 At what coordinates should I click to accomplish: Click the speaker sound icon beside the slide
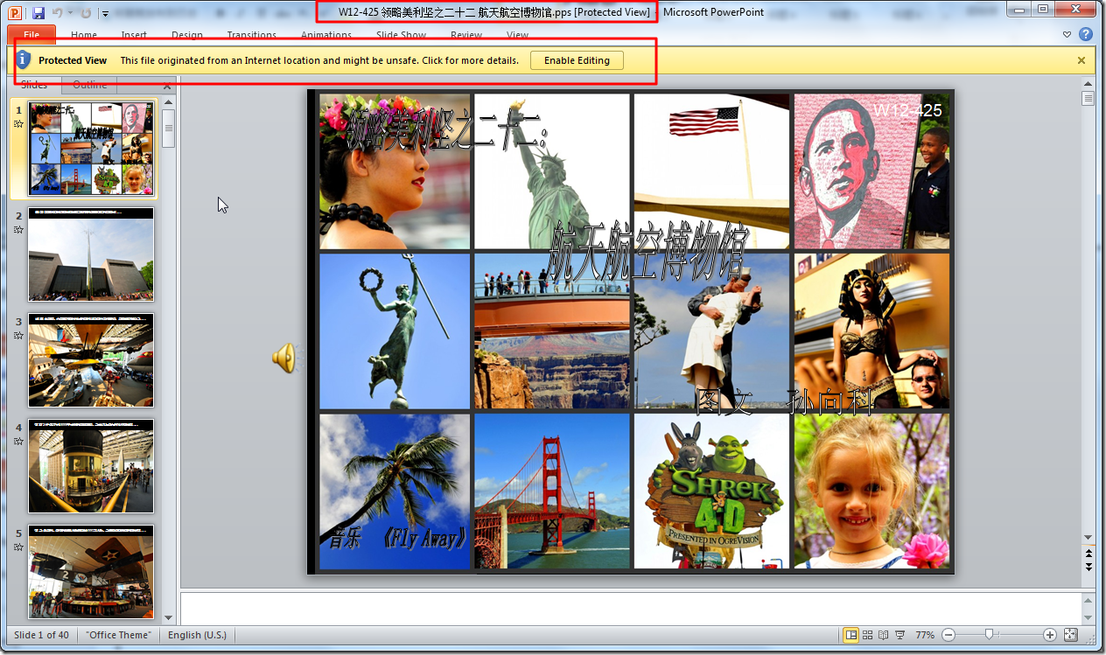[284, 358]
